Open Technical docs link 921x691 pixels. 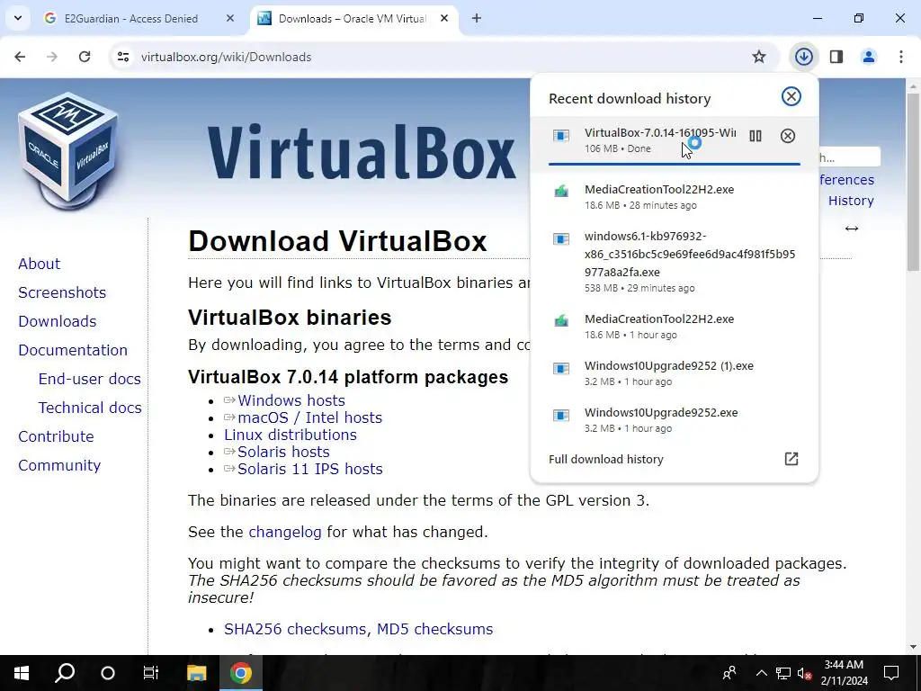(x=90, y=408)
